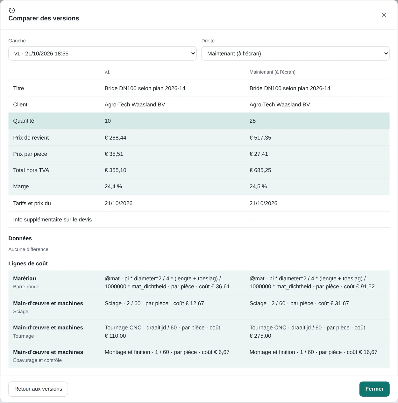
Task: Open the Gauche version dropdown
Action: [102, 54]
